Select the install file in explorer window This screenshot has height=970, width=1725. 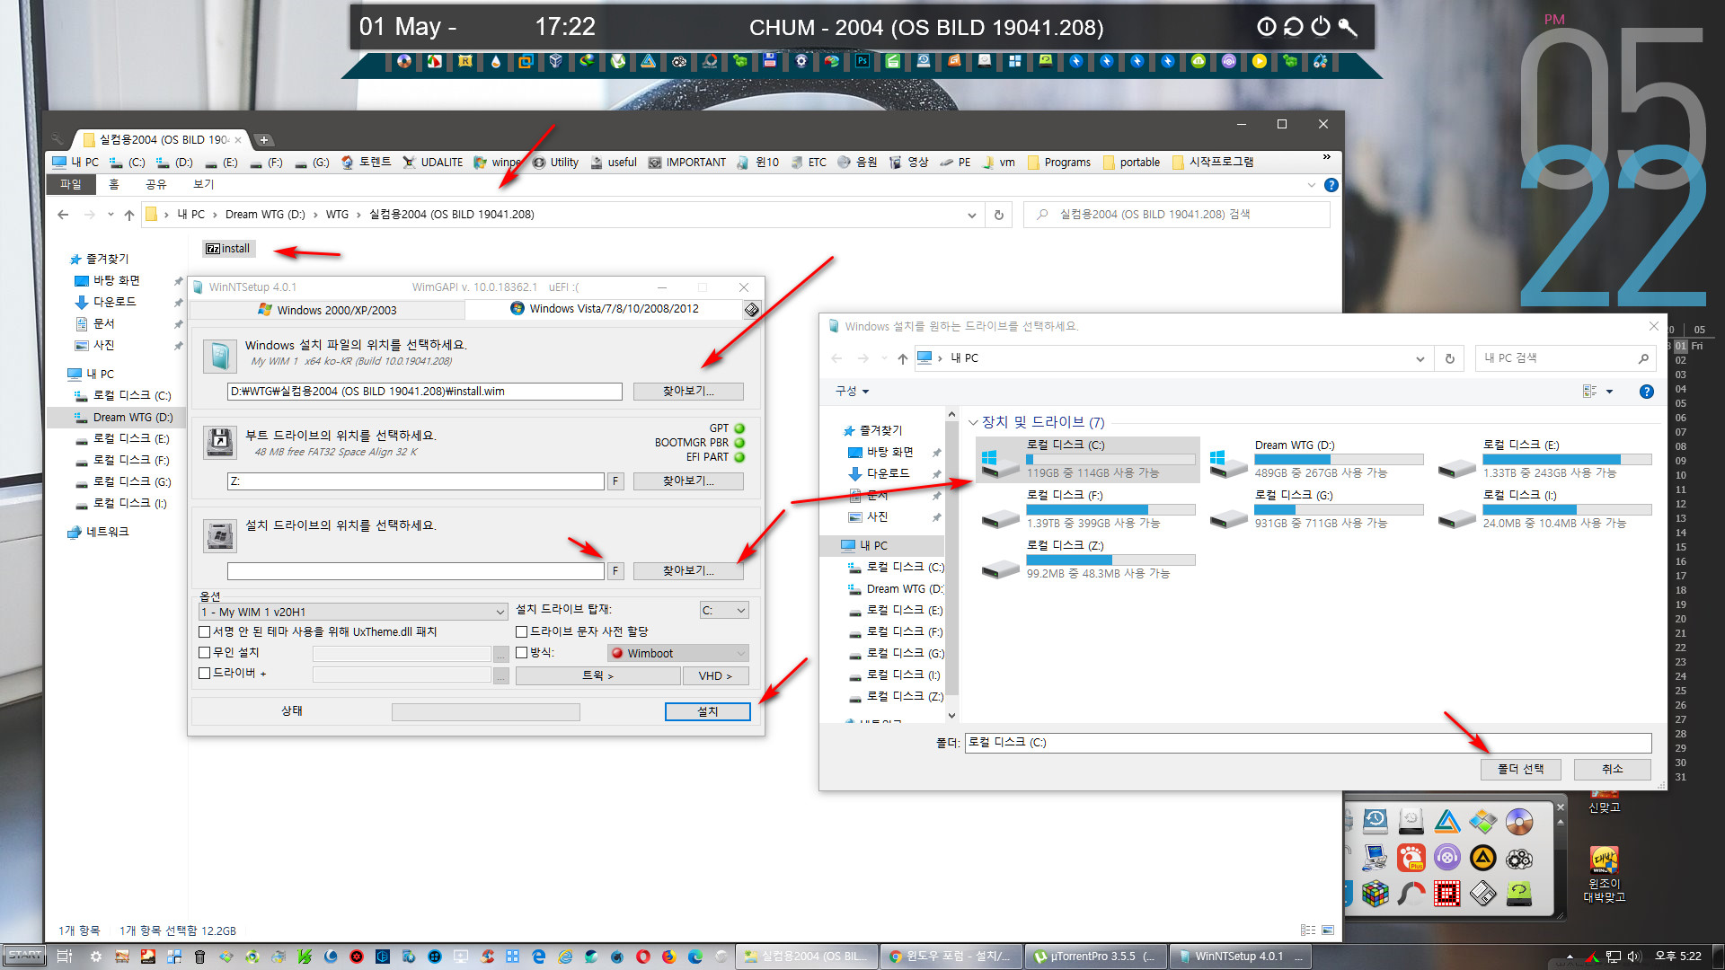(228, 249)
